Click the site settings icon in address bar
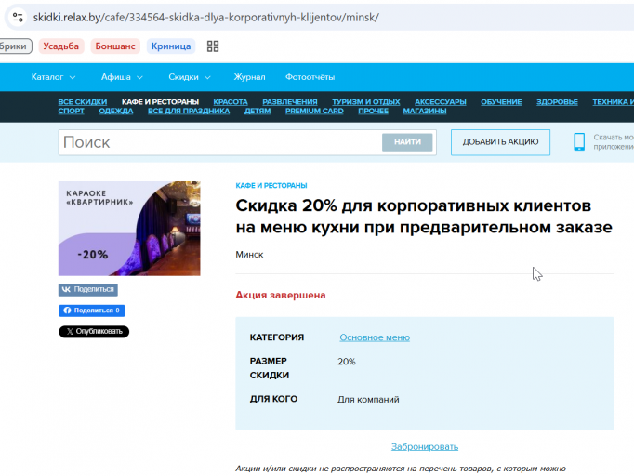Viewport: 634px width, 476px height. 18,18
